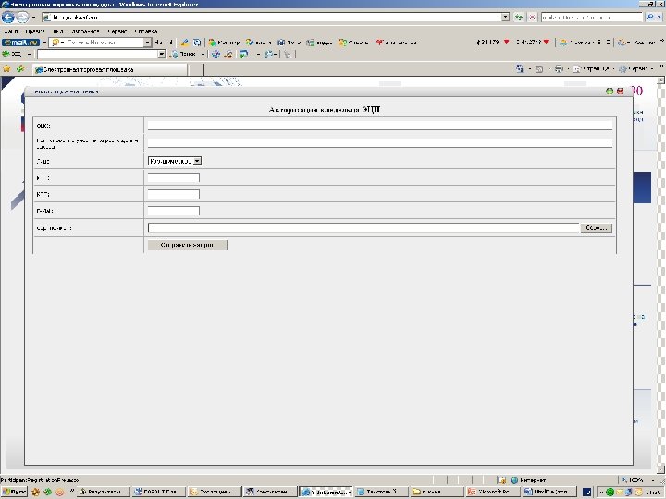
Task: Click the Favorites star icon
Action: [6, 68]
